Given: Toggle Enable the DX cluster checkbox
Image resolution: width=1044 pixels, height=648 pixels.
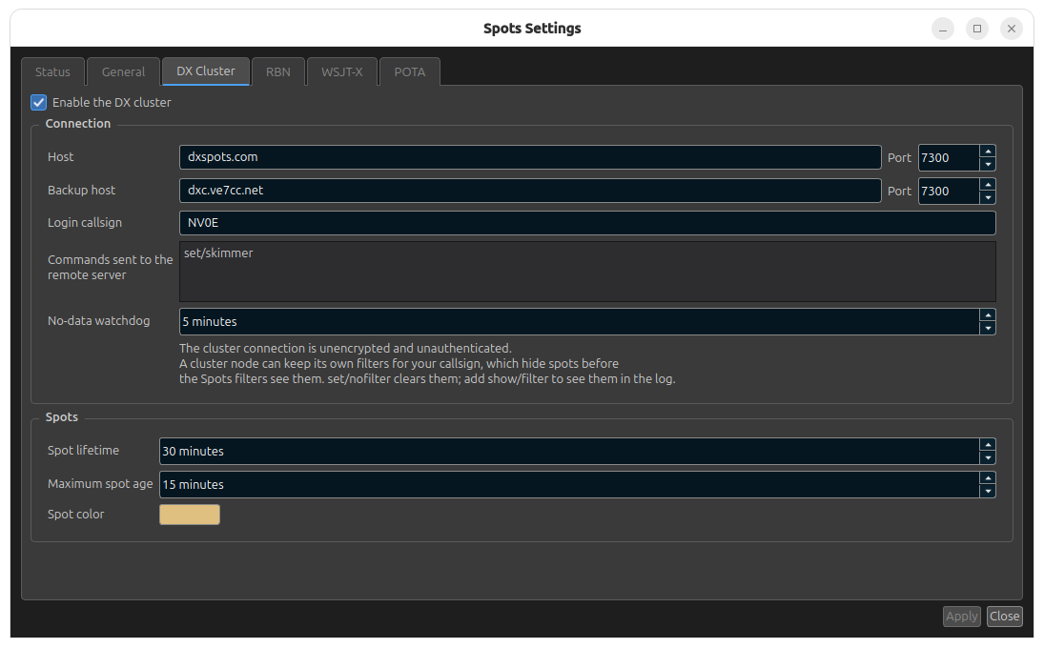Looking at the screenshot, I should 39,103.
